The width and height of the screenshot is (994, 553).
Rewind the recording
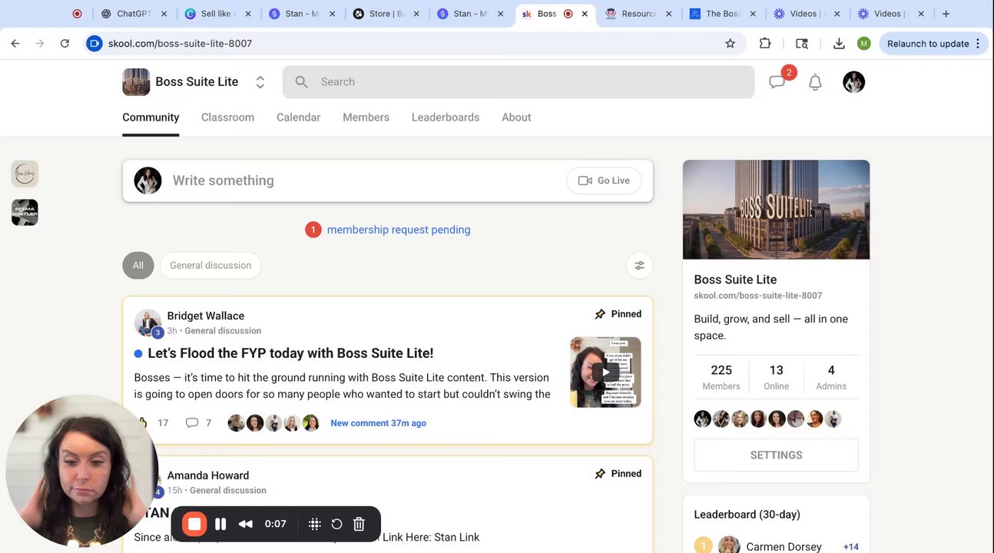[x=246, y=524]
